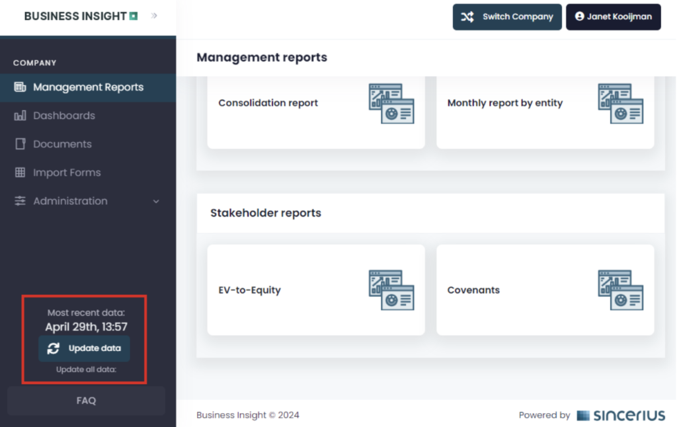Click the Monthly report by entity icon
This screenshot has width=677, height=427.
tap(620, 104)
